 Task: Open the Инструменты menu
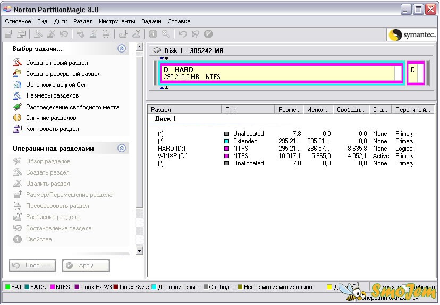[117, 21]
